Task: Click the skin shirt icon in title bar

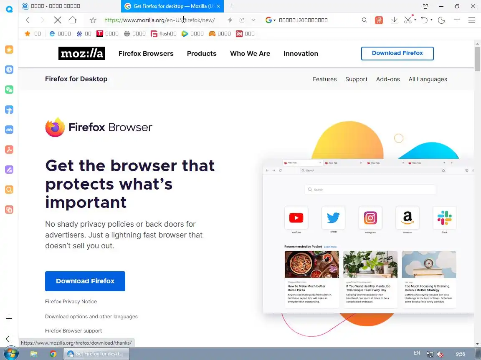Action: point(425,6)
